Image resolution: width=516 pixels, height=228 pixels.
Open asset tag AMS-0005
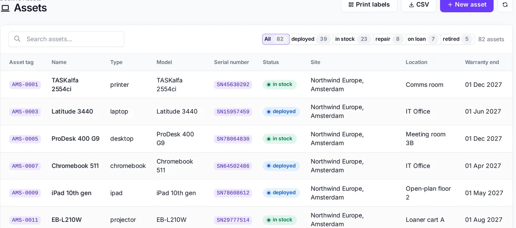(x=25, y=139)
